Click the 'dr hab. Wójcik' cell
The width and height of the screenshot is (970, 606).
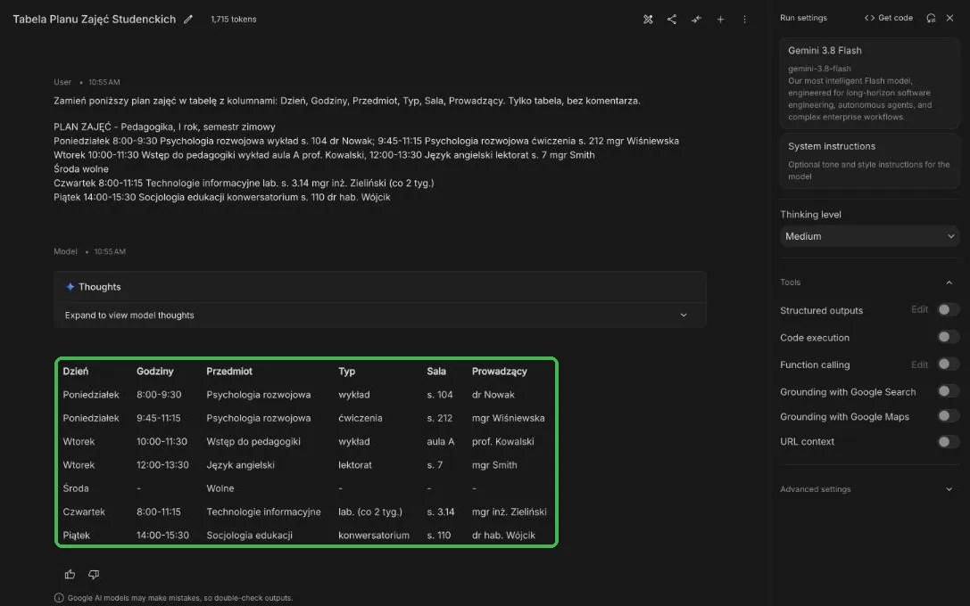503,536
